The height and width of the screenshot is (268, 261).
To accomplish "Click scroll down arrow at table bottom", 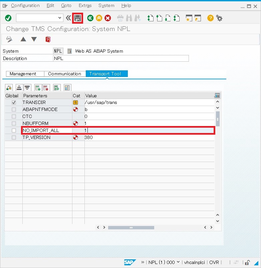I will point(218,221).
